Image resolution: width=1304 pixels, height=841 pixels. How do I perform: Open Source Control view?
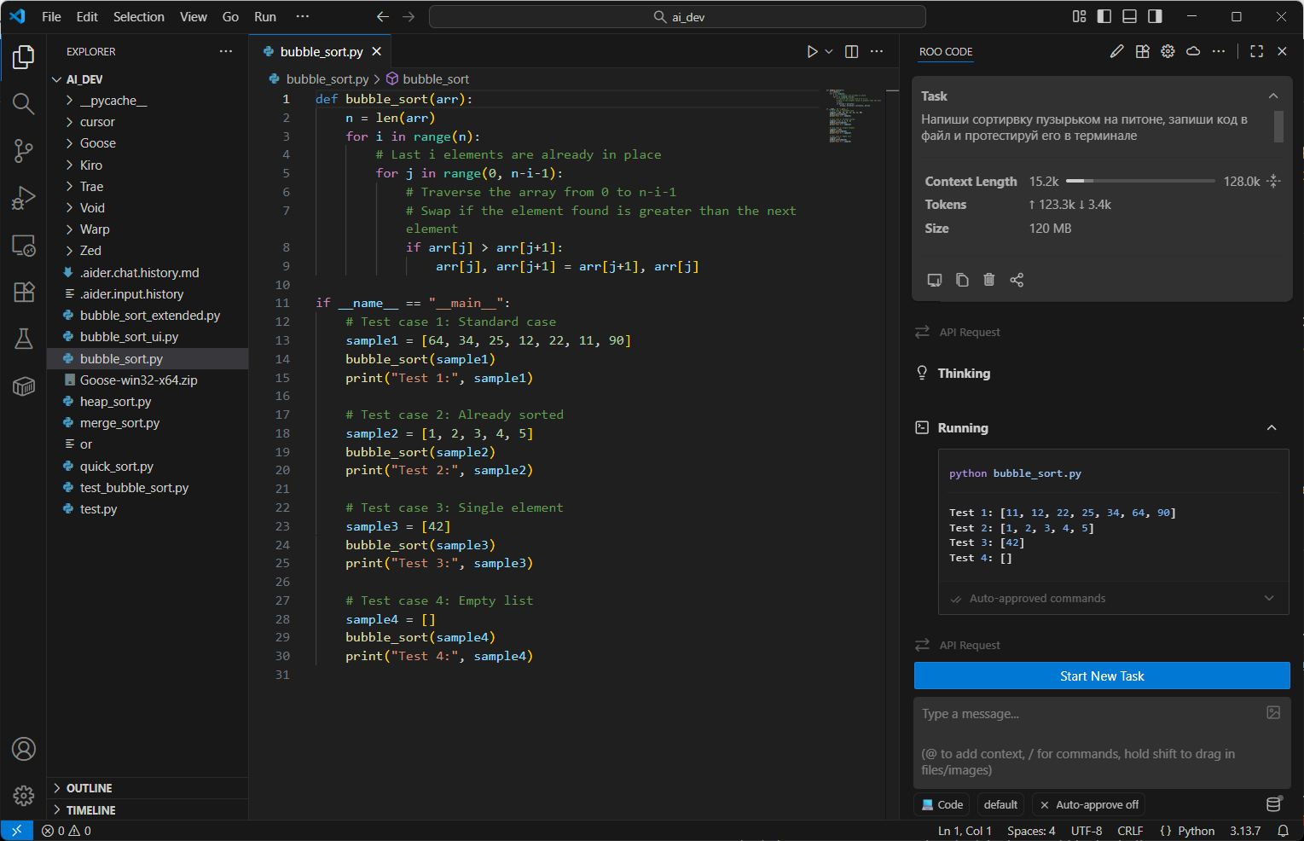coord(23,151)
